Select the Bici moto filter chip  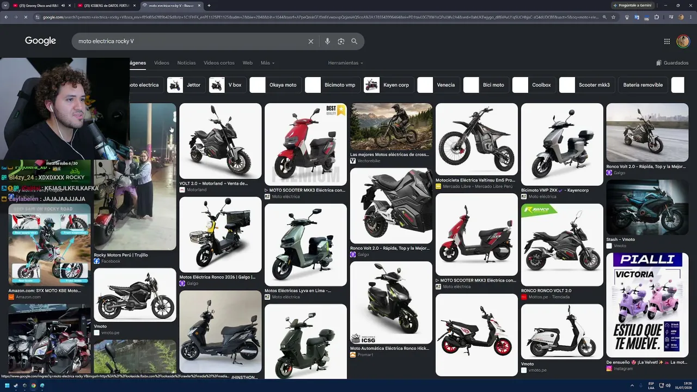pos(486,85)
